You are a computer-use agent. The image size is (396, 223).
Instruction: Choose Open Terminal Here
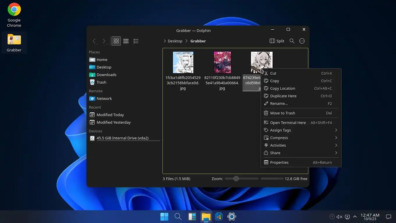(x=301, y=123)
